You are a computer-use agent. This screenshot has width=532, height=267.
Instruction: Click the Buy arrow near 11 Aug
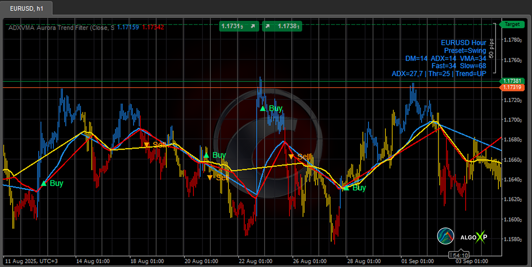point(44,183)
